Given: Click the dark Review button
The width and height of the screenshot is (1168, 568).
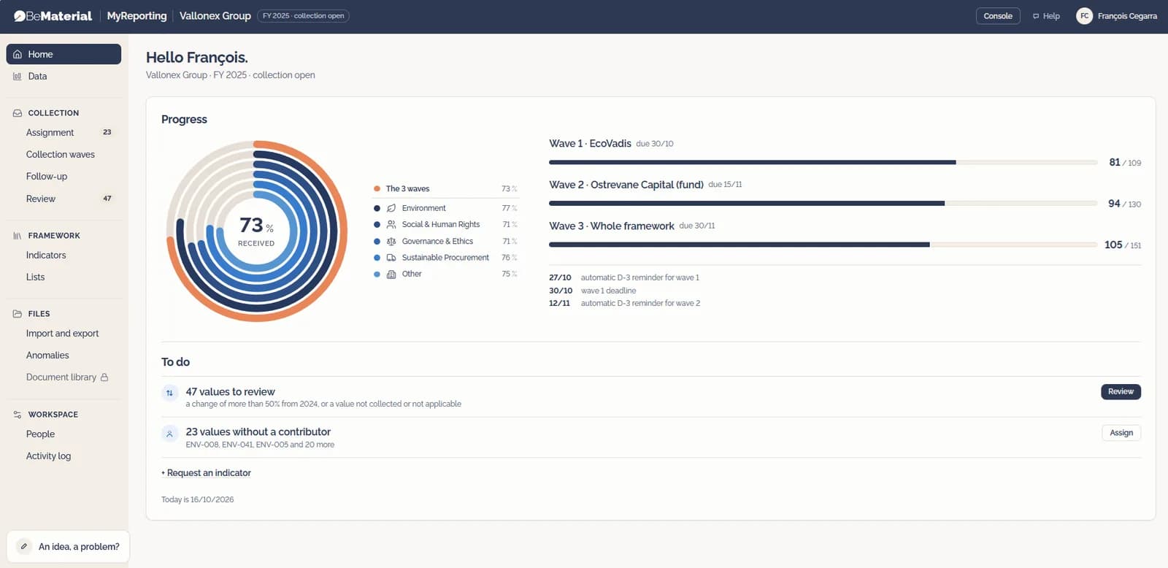Looking at the screenshot, I should pos(1121,392).
